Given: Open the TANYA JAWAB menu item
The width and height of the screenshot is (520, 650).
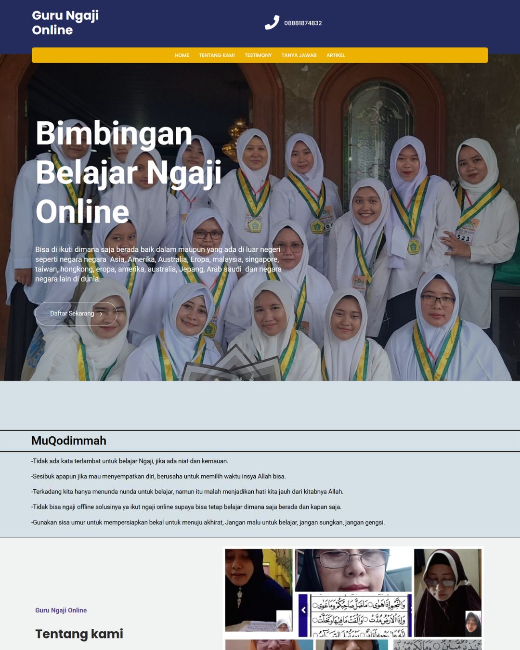Looking at the screenshot, I should coord(299,55).
